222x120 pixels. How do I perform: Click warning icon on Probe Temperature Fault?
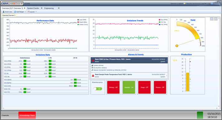pos(93,76)
